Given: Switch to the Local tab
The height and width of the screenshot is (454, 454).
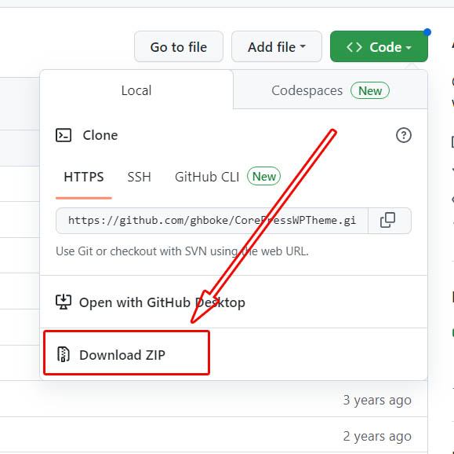Looking at the screenshot, I should click(136, 90).
